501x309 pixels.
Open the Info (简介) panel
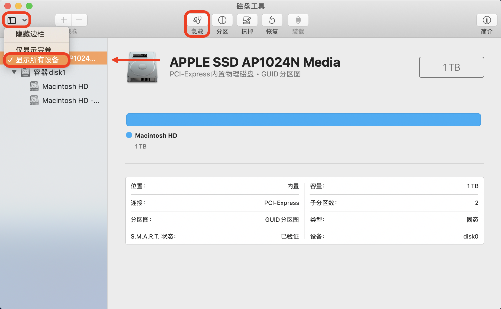(487, 20)
